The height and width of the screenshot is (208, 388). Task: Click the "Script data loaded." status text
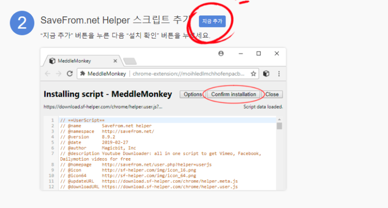(263, 107)
